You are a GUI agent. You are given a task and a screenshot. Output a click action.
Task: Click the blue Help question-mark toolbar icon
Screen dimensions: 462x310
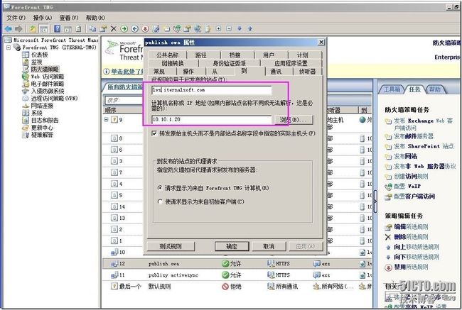click(58, 28)
